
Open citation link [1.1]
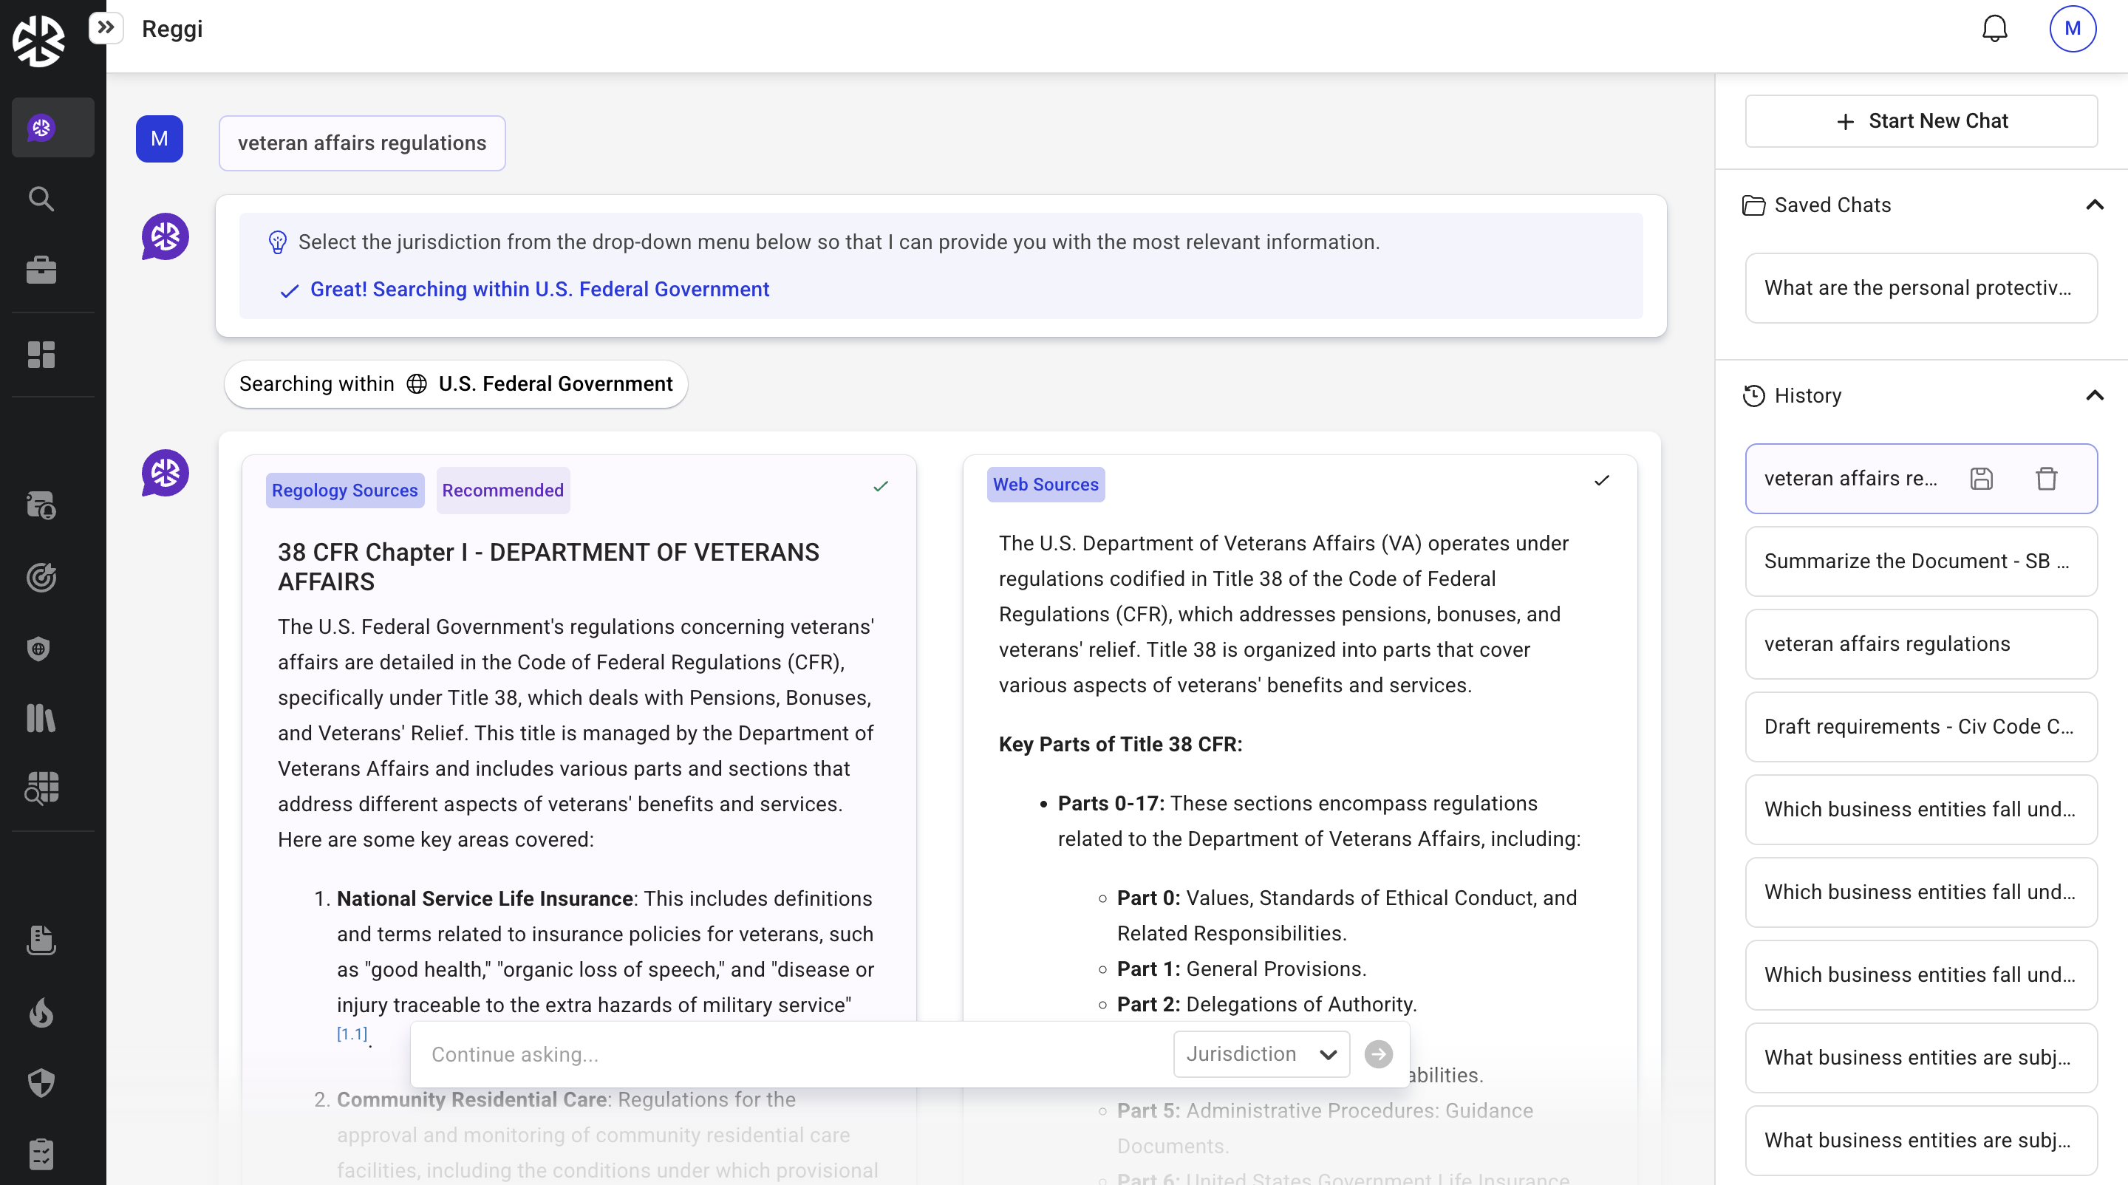click(x=352, y=1034)
